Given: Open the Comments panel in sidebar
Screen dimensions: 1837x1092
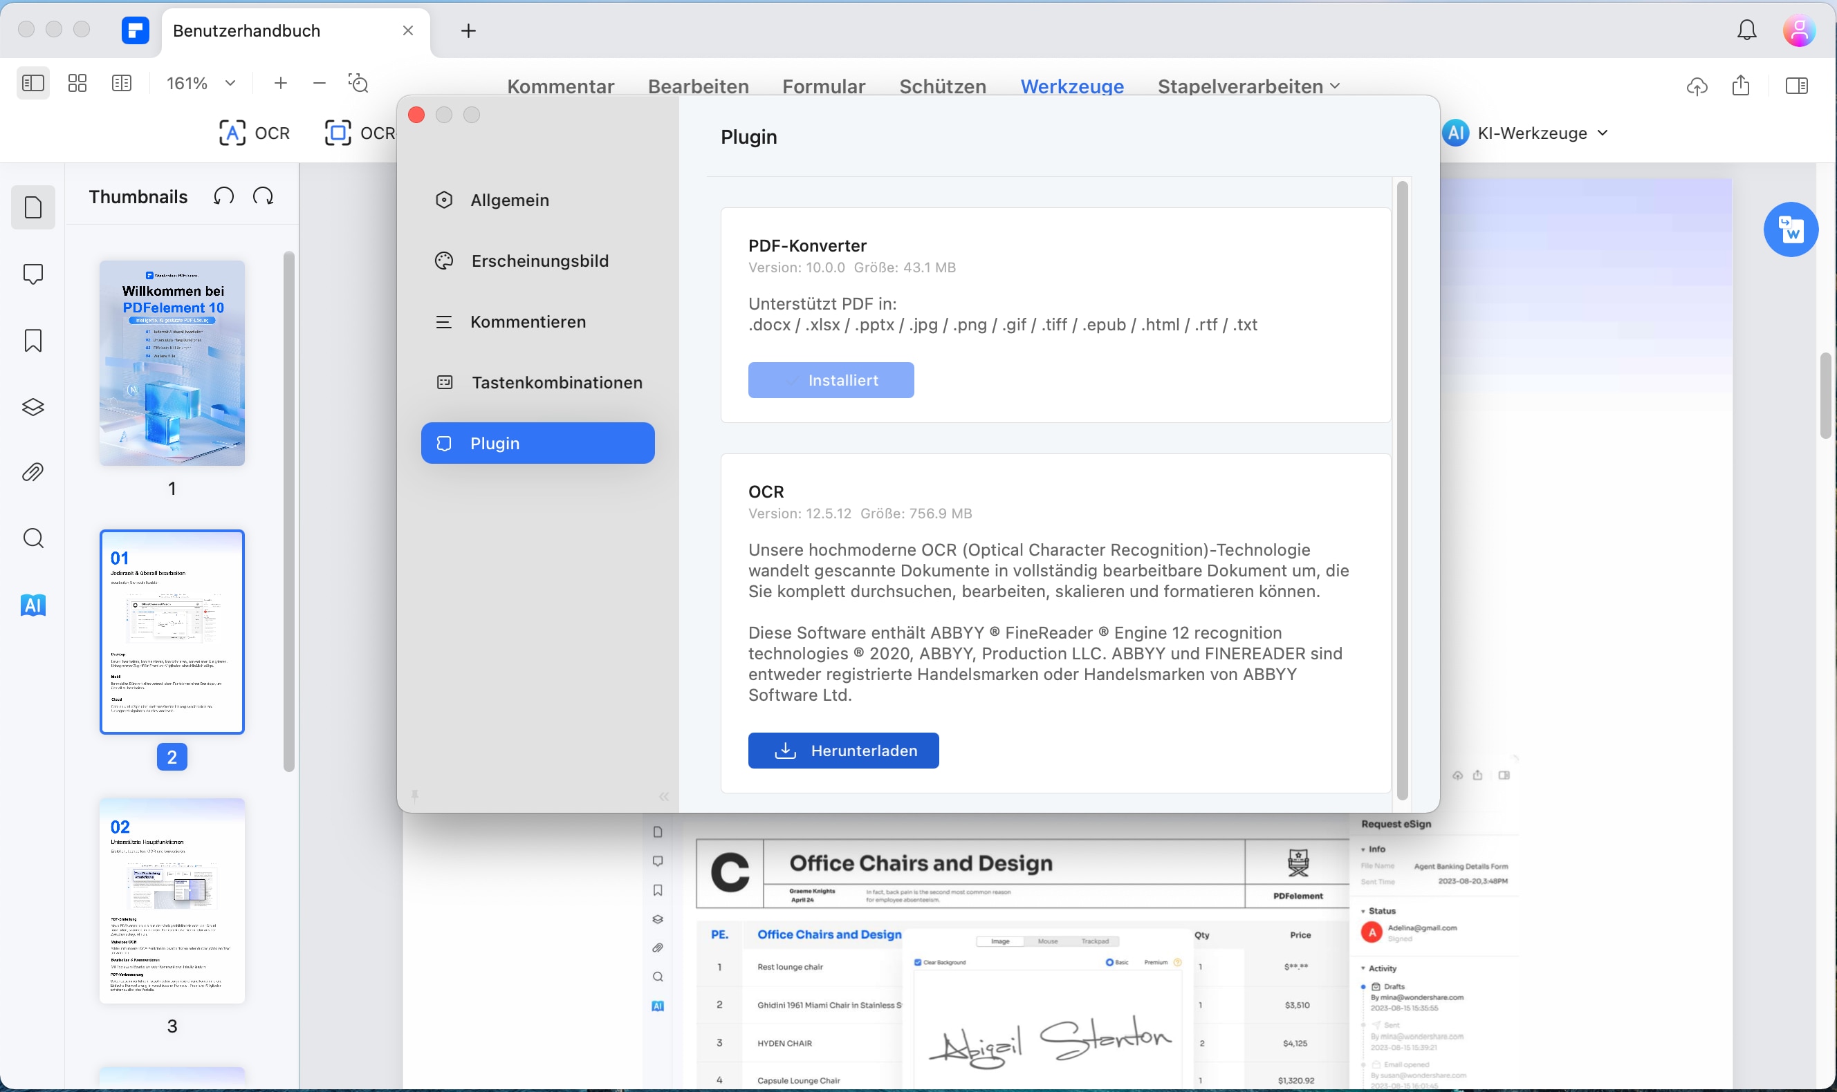Looking at the screenshot, I should click(33, 274).
